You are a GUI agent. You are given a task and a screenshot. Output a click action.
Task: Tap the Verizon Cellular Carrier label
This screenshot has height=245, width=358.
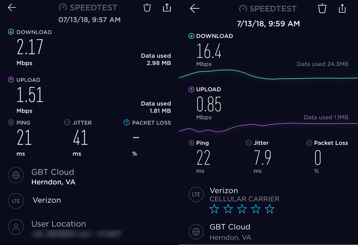[x=244, y=199]
